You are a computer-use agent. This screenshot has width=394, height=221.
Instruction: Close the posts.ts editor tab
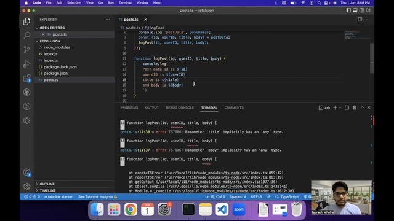145,20
